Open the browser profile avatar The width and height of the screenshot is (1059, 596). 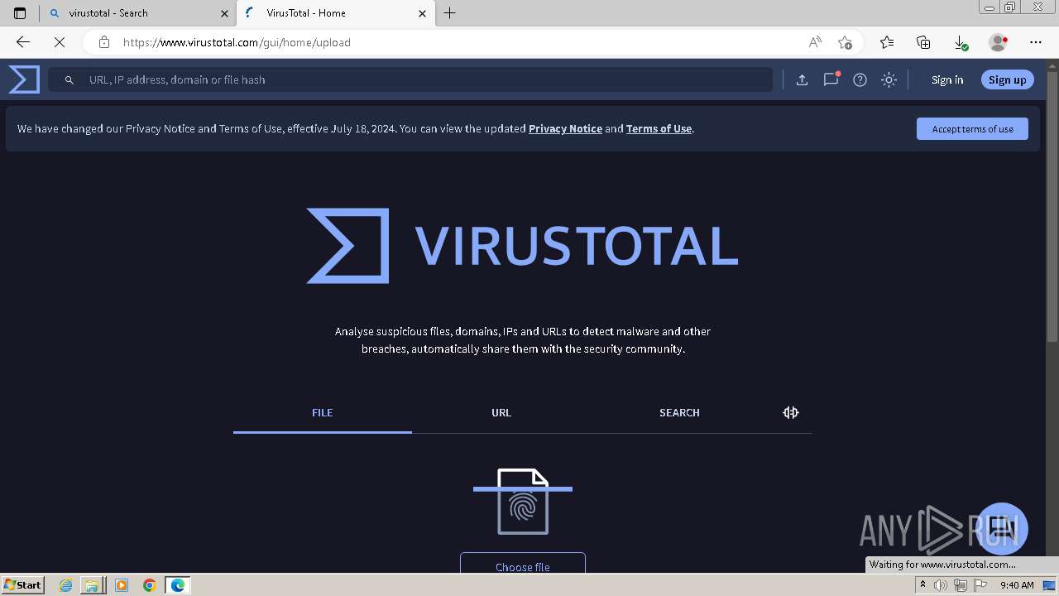pyautogui.click(x=998, y=42)
